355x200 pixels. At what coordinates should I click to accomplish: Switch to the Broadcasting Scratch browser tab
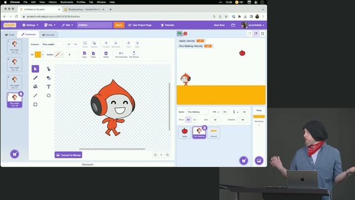[84, 9]
